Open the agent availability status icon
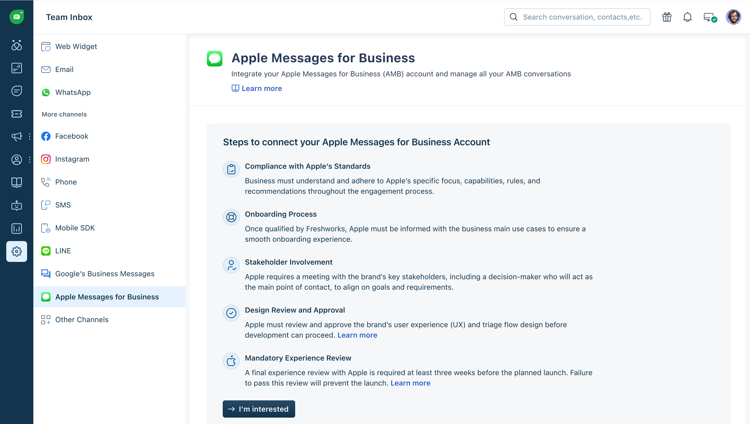 pyautogui.click(x=710, y=17)
